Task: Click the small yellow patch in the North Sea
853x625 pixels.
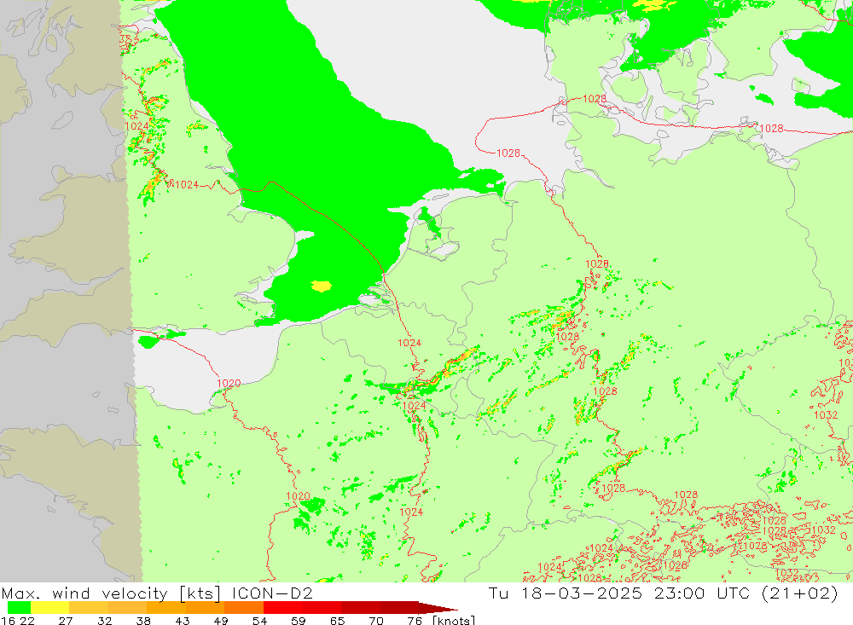Action: [x=321, y=286]
